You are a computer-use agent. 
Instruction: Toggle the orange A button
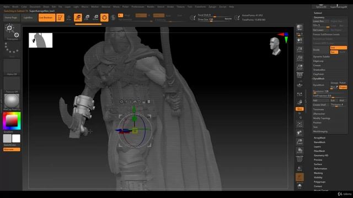120,15
